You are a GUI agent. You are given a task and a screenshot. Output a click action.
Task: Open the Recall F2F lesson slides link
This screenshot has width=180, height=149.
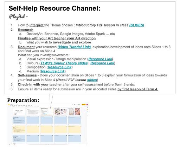point(92,80)
